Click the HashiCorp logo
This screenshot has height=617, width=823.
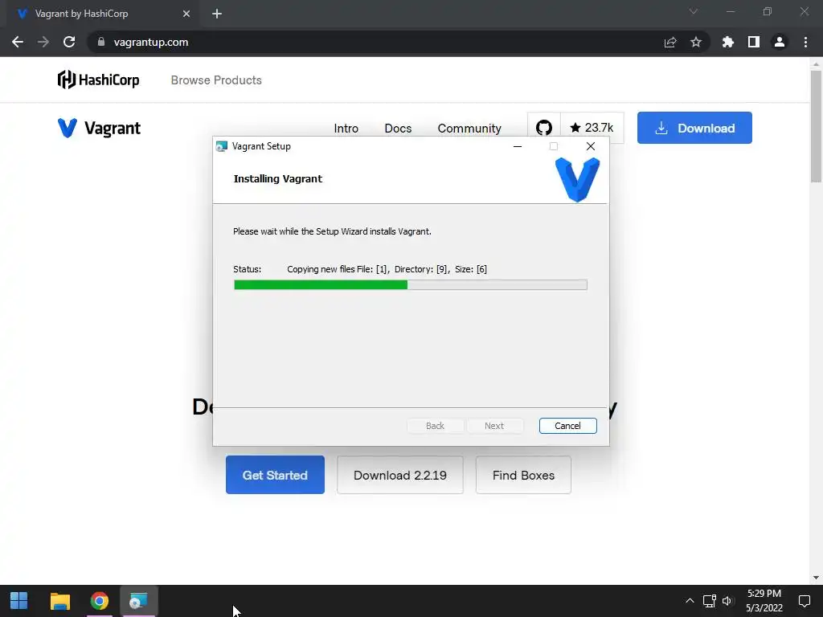(x=98, y=80)
